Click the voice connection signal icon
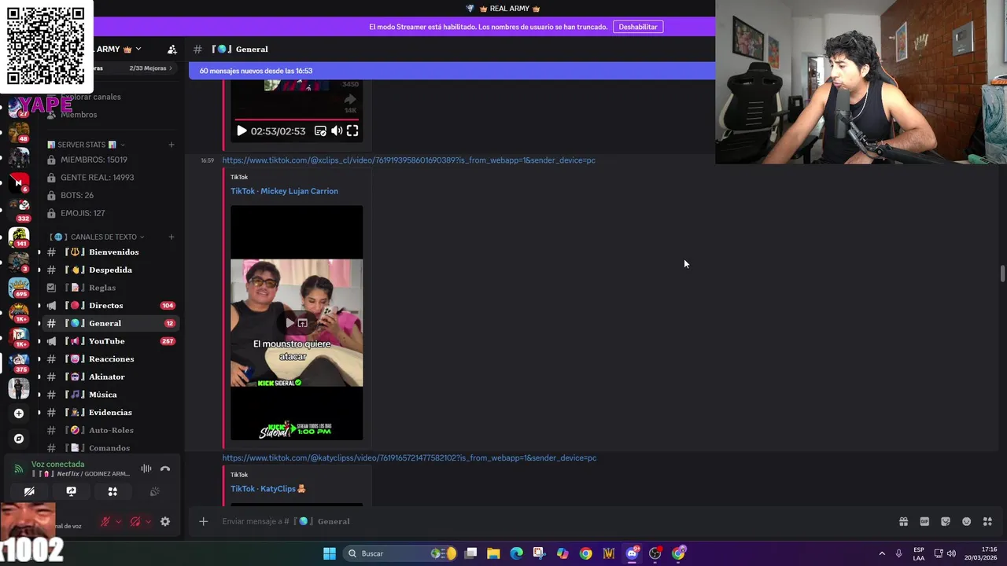1007x566 pixels. (x=19, y=469)
